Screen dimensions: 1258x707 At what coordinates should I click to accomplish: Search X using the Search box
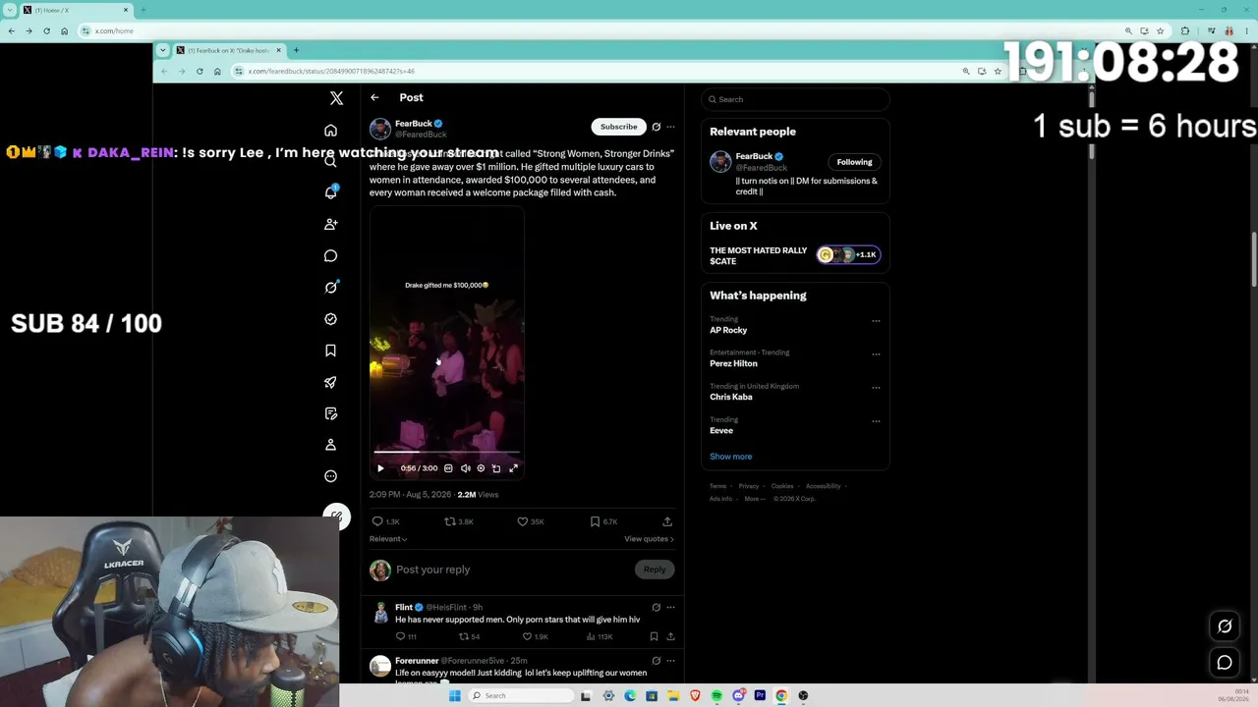click(x=795, y=99)
